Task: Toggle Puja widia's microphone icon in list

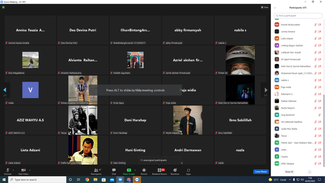Action: (315, 87)
